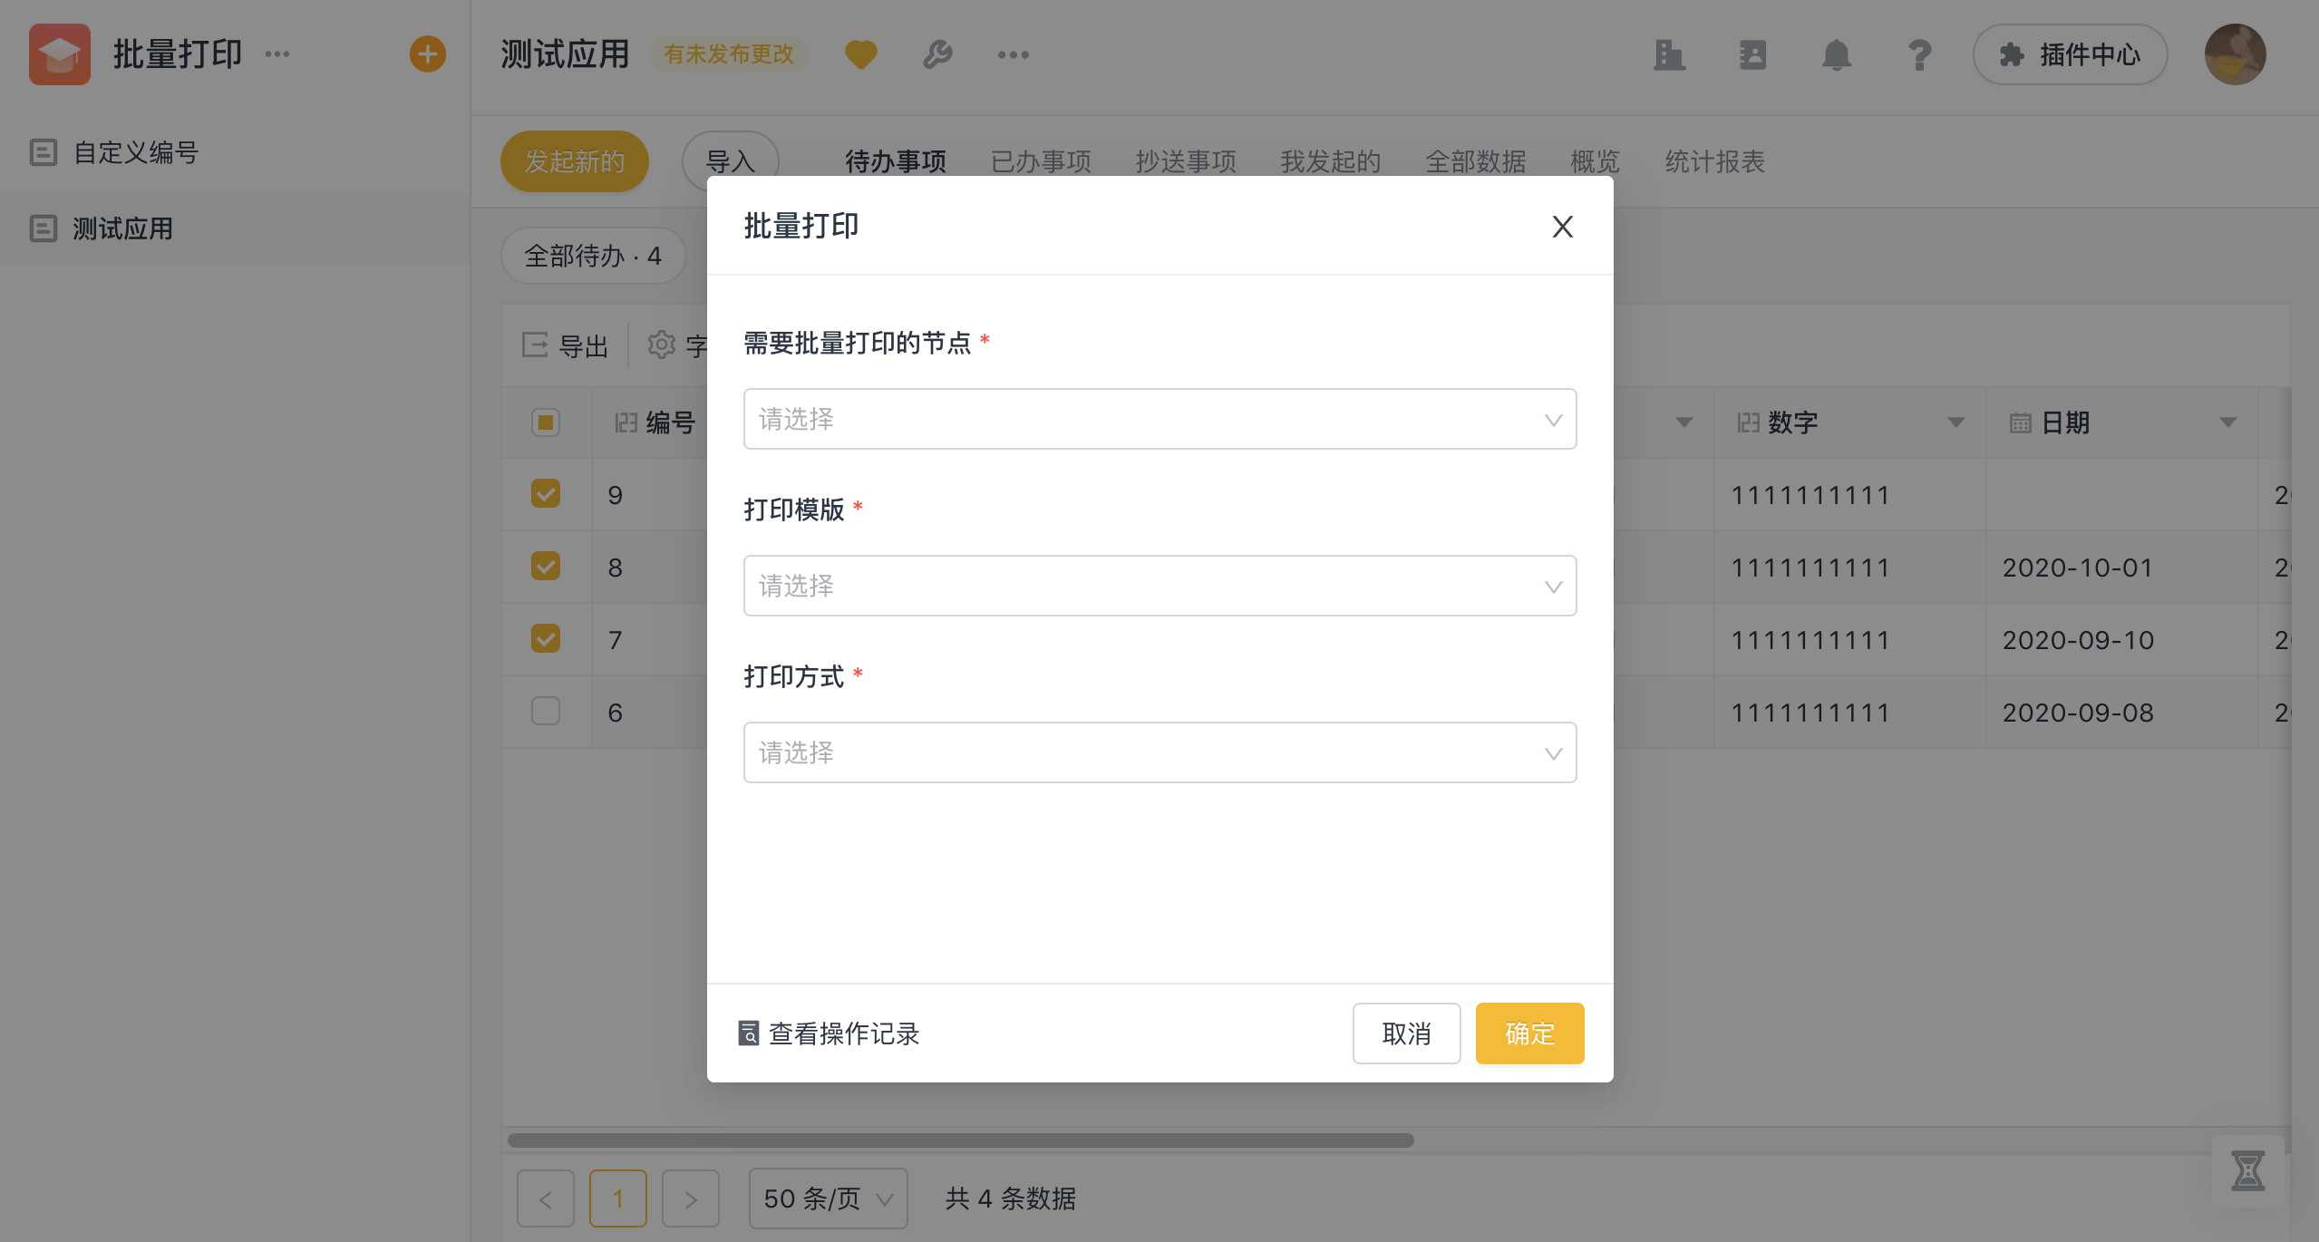Click the heart favorite icon
This screenshot has width=2319, height=1242.
860,55
